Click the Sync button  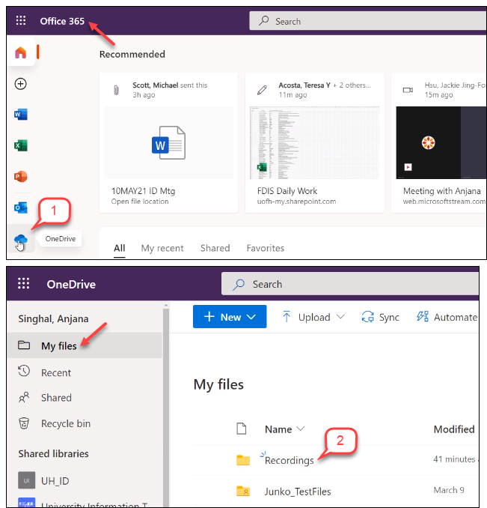(380, 317)
